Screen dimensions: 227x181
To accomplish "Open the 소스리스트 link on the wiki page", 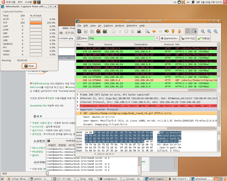I will point(38,127).
